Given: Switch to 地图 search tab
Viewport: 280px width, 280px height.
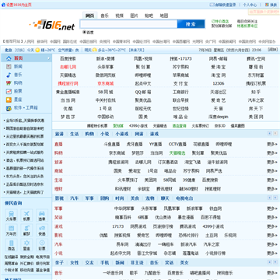Looking at the screenshot, I should click(x=164, y=16).
